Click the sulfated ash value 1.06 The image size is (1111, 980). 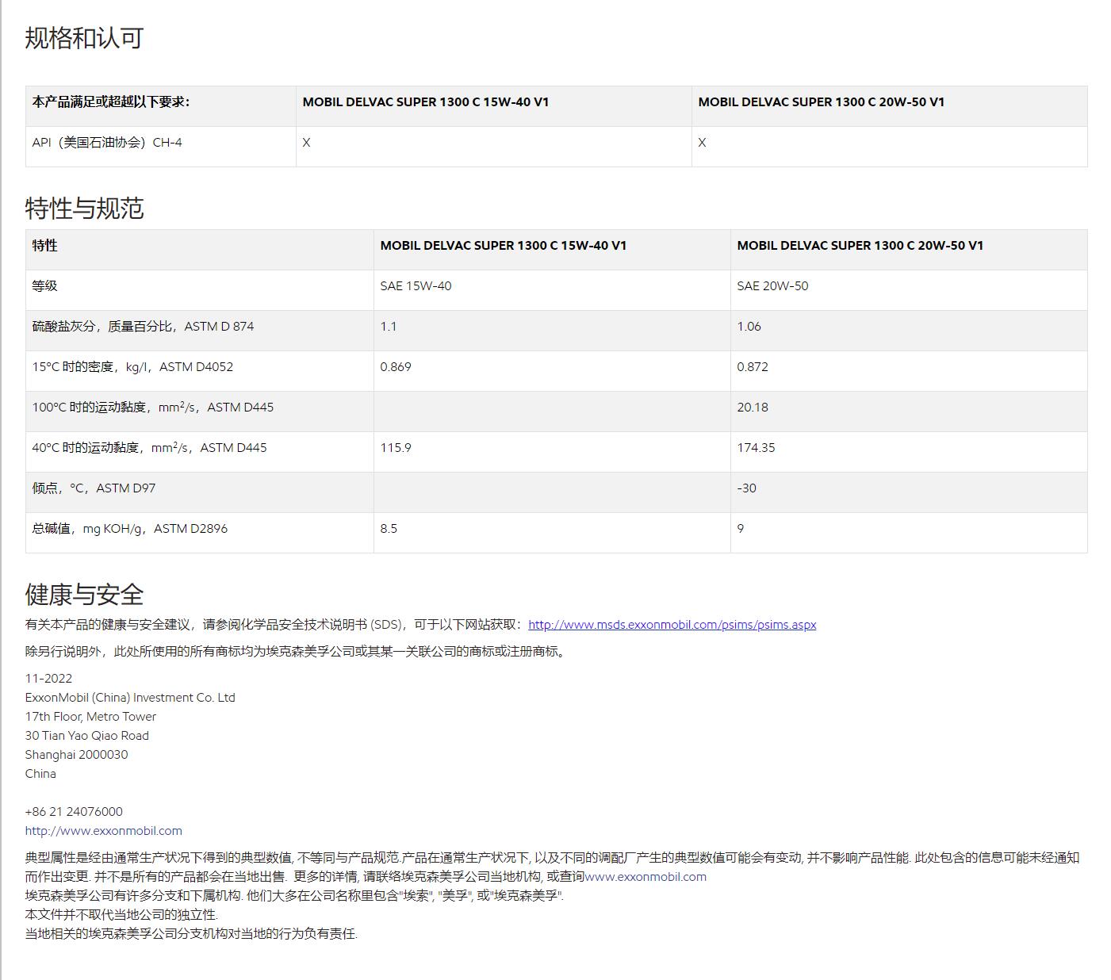click(x=749, y=327)
